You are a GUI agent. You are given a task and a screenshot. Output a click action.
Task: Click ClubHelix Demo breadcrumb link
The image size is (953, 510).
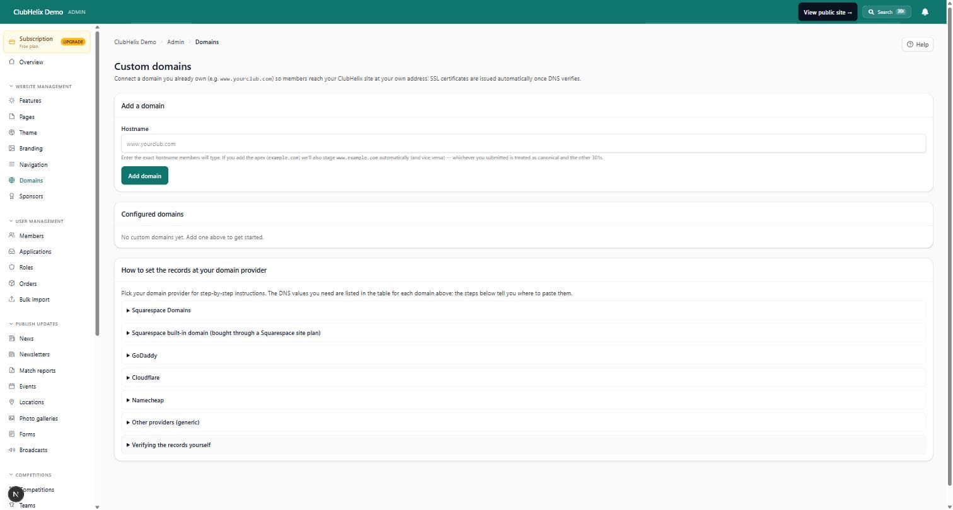point(135,42)
